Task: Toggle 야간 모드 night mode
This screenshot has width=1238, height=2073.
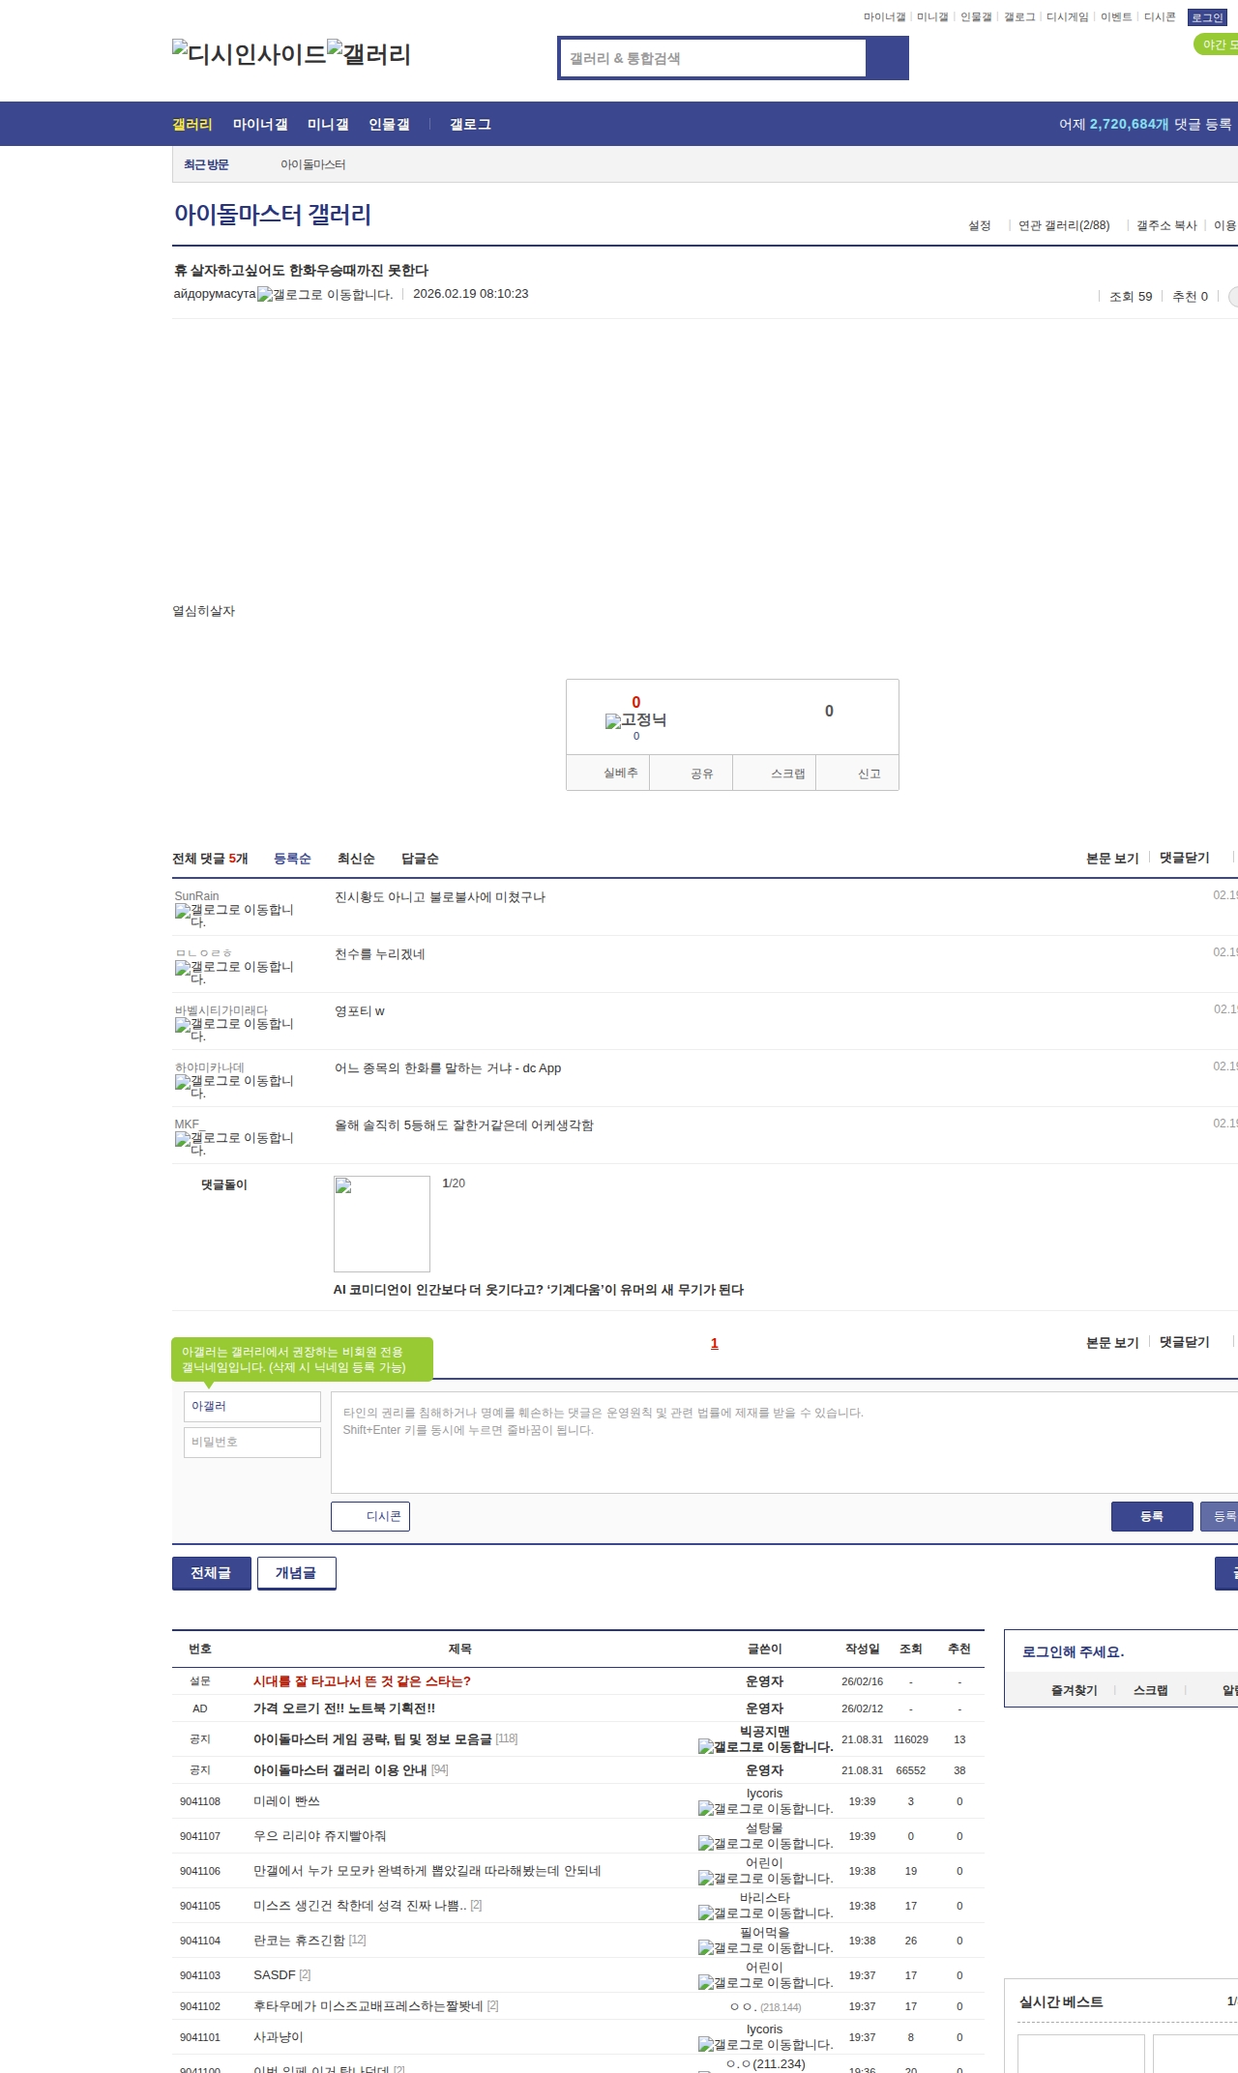Action: coord(1216,44)
